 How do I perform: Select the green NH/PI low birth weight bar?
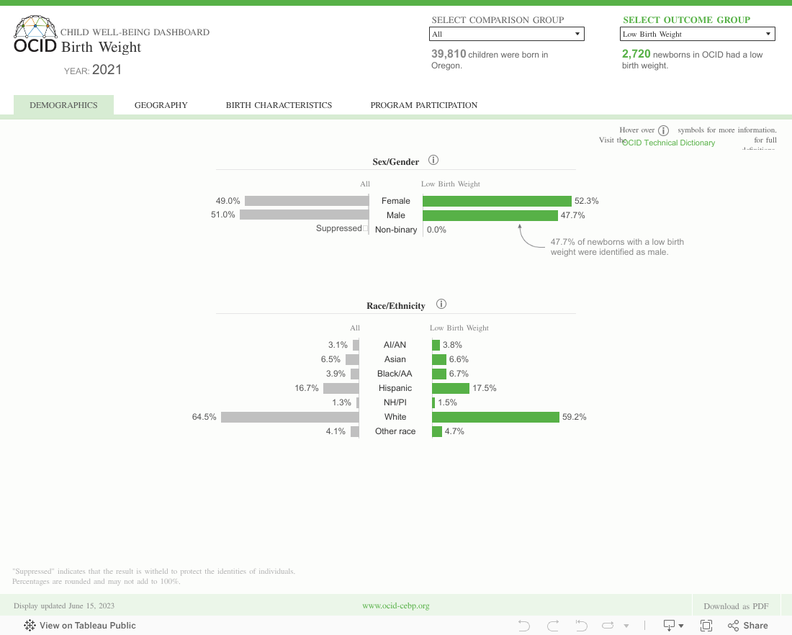pos(433,402)
